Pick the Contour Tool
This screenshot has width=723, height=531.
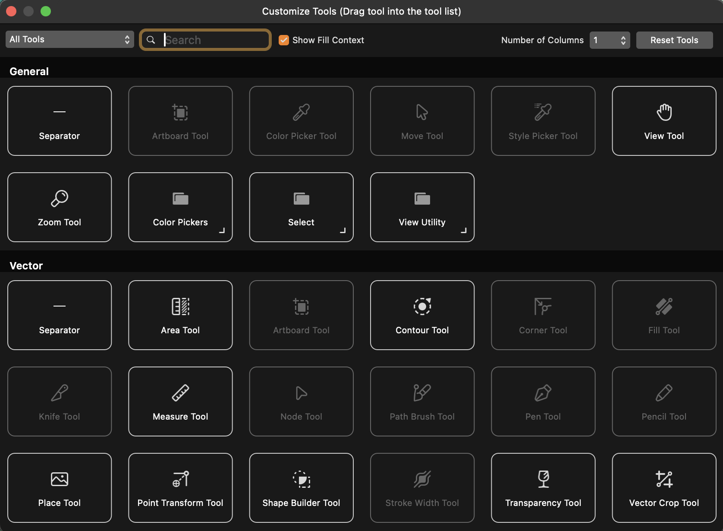tap(422, 315)
